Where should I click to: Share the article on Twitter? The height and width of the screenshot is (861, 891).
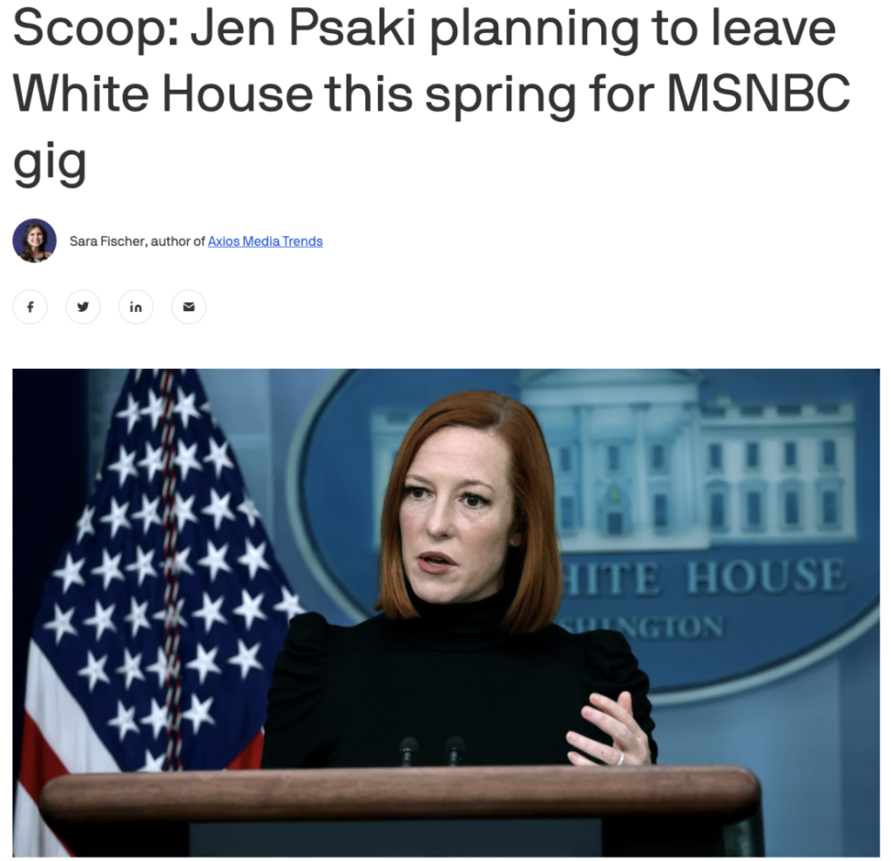83,307
